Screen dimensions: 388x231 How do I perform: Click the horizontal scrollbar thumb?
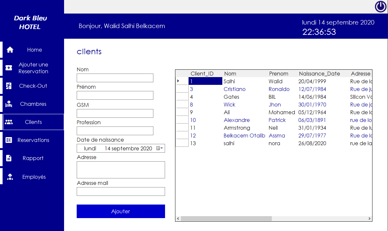tap(226, 219)
